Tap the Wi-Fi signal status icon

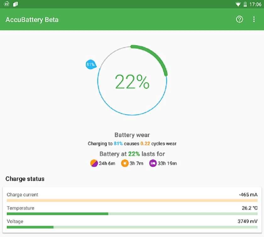(238, 4)
